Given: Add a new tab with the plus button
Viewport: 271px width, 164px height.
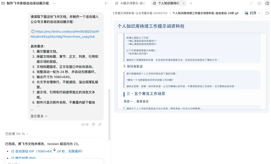Looking at the screenshot, I should point(191,3).
